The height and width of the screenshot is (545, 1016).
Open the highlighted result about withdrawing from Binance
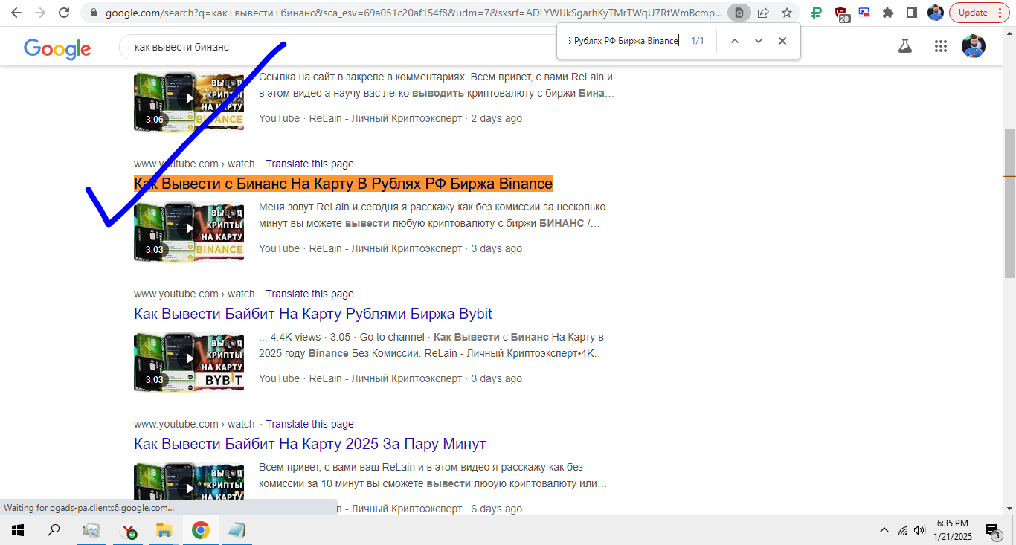pos(343,184)
